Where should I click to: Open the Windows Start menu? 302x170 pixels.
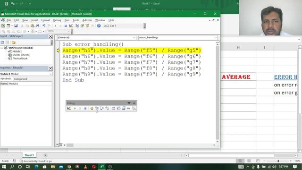pyautogui.click(x=4, y=167)
